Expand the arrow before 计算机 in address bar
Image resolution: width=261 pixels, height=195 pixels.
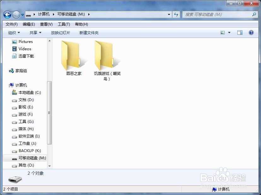pyautogui.click(x=34, y=14)
